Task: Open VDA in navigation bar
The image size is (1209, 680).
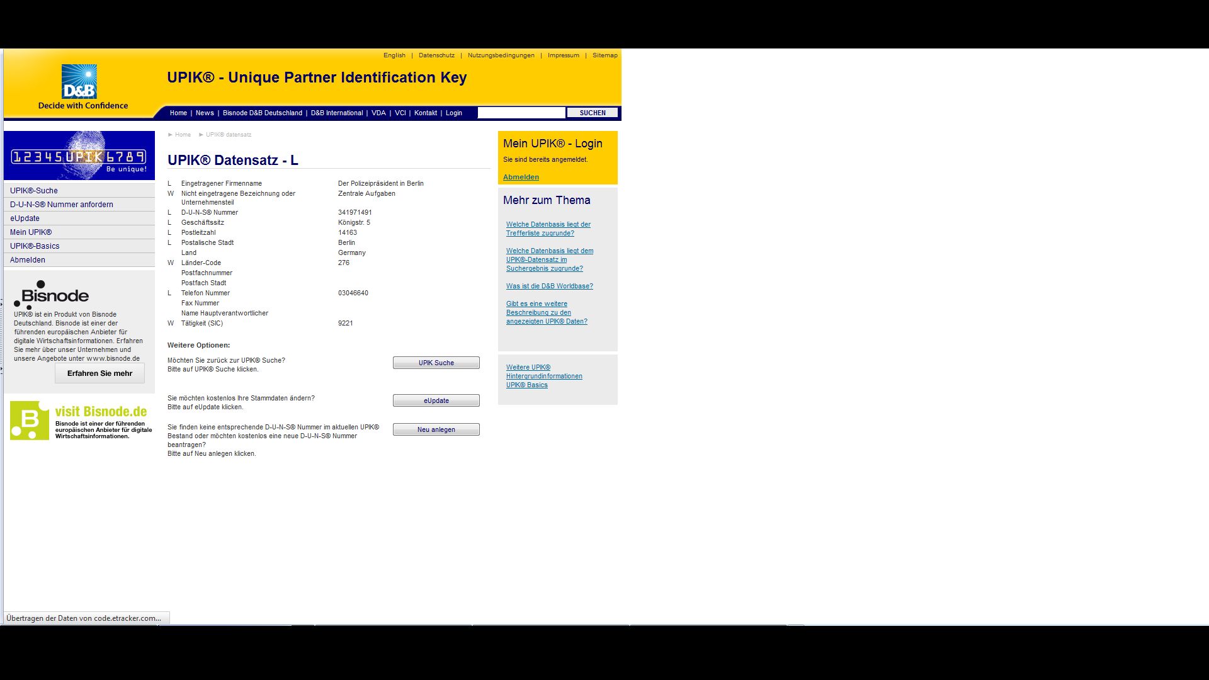Action: click(378, 113)
